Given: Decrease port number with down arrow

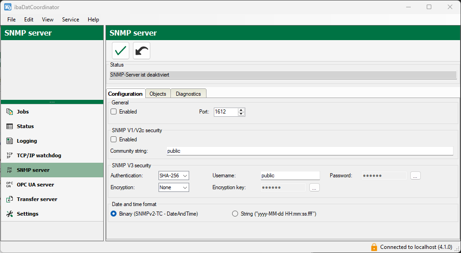Looking at the screenshot, I should pyautogui.click(x=241, y=114).
